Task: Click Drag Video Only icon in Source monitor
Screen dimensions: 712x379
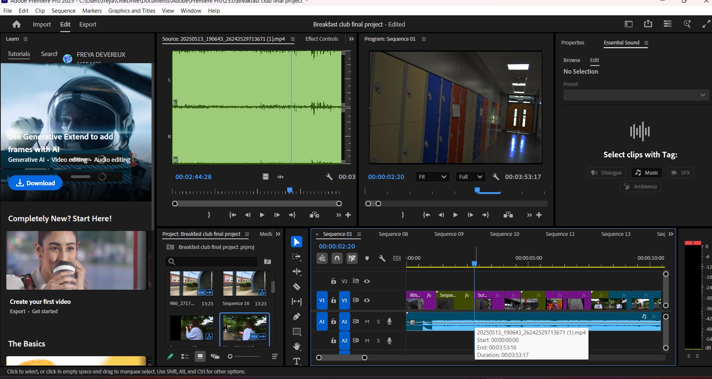Action: click(265, 177)
